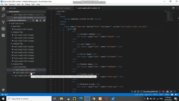The height and width of the screenshot is (101, 179).
Task: Split the editor to the right
Action: click(x=173, y=8)
